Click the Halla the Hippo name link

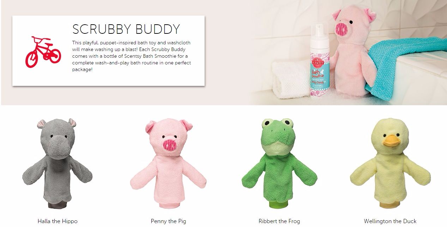coord(58,221)
